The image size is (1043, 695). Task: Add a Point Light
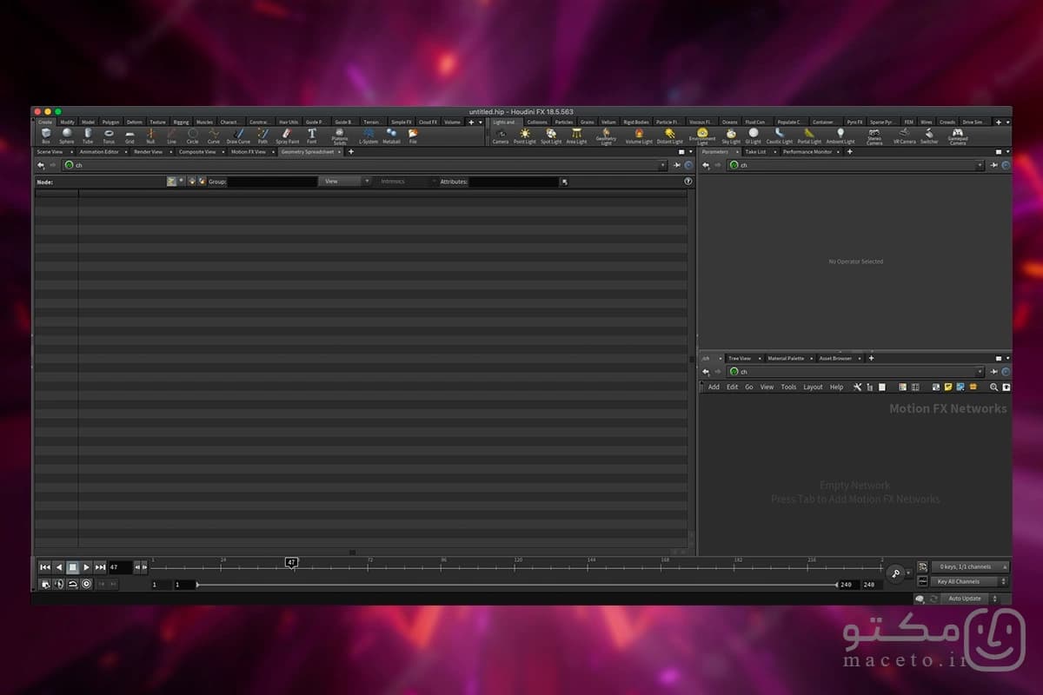[x=524, y=136]
